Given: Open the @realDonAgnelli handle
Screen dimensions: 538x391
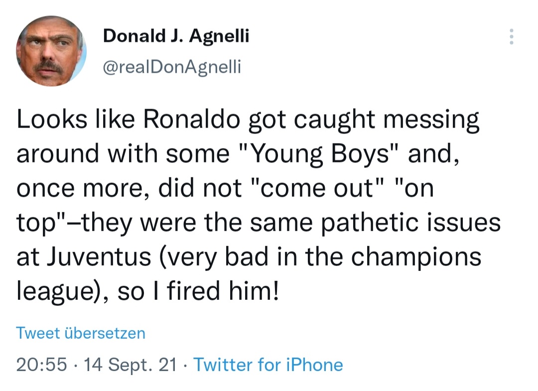Looking at the screenshot, I should pos(172,67).
